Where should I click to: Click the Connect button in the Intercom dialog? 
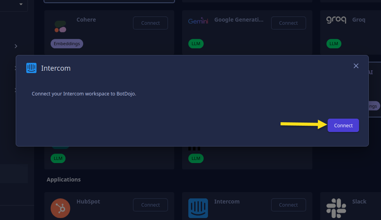(343, 125)
